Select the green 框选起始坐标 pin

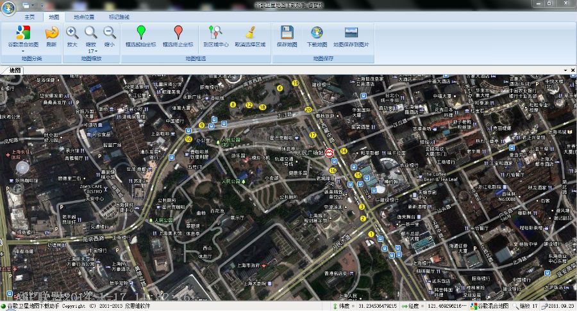pyautogui.click(x=141, y=33)
